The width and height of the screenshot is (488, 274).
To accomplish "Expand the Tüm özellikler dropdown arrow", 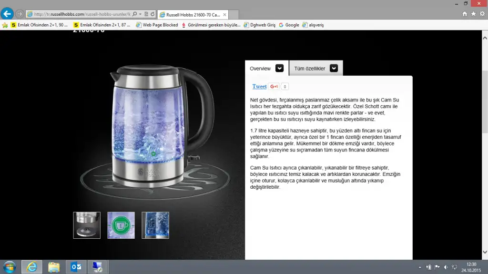I will 334,68.
